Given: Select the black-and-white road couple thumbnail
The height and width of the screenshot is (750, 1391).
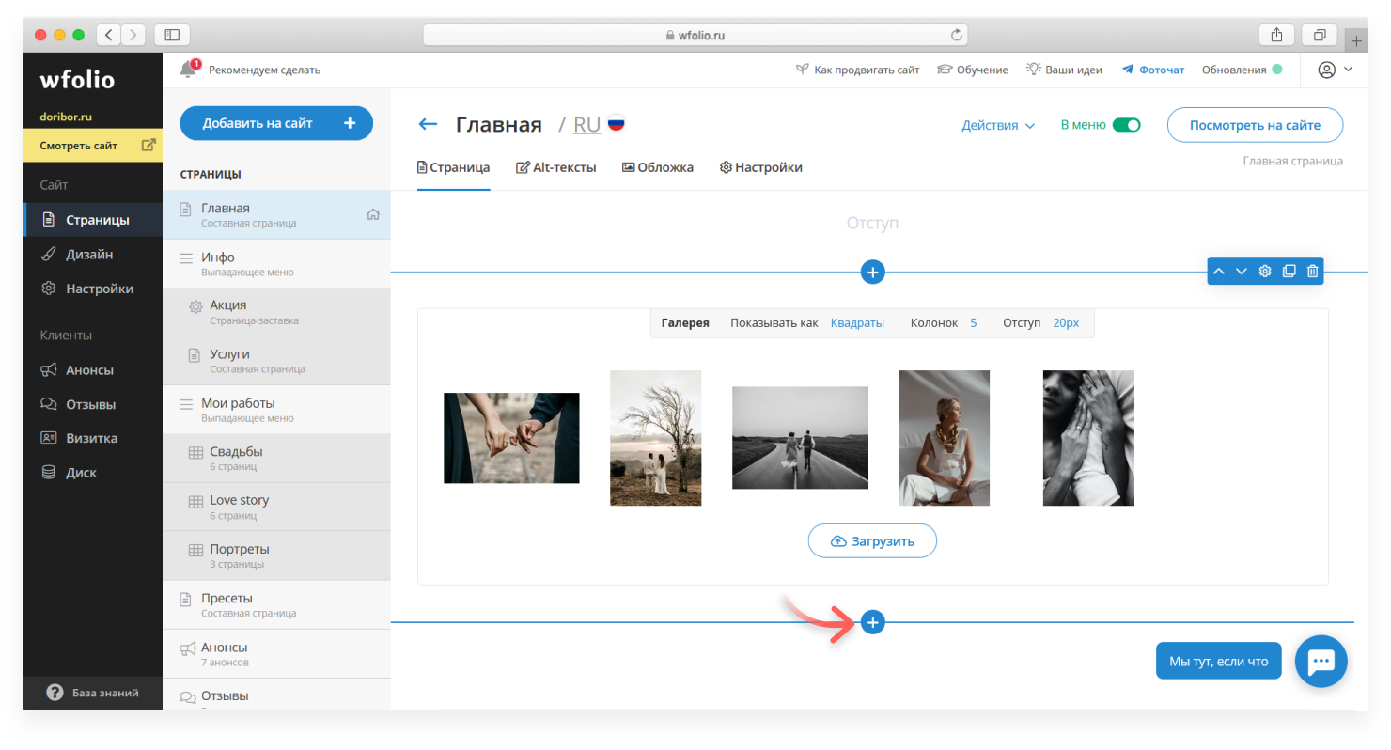Looking at the screenshot, I should click(800, 438).
